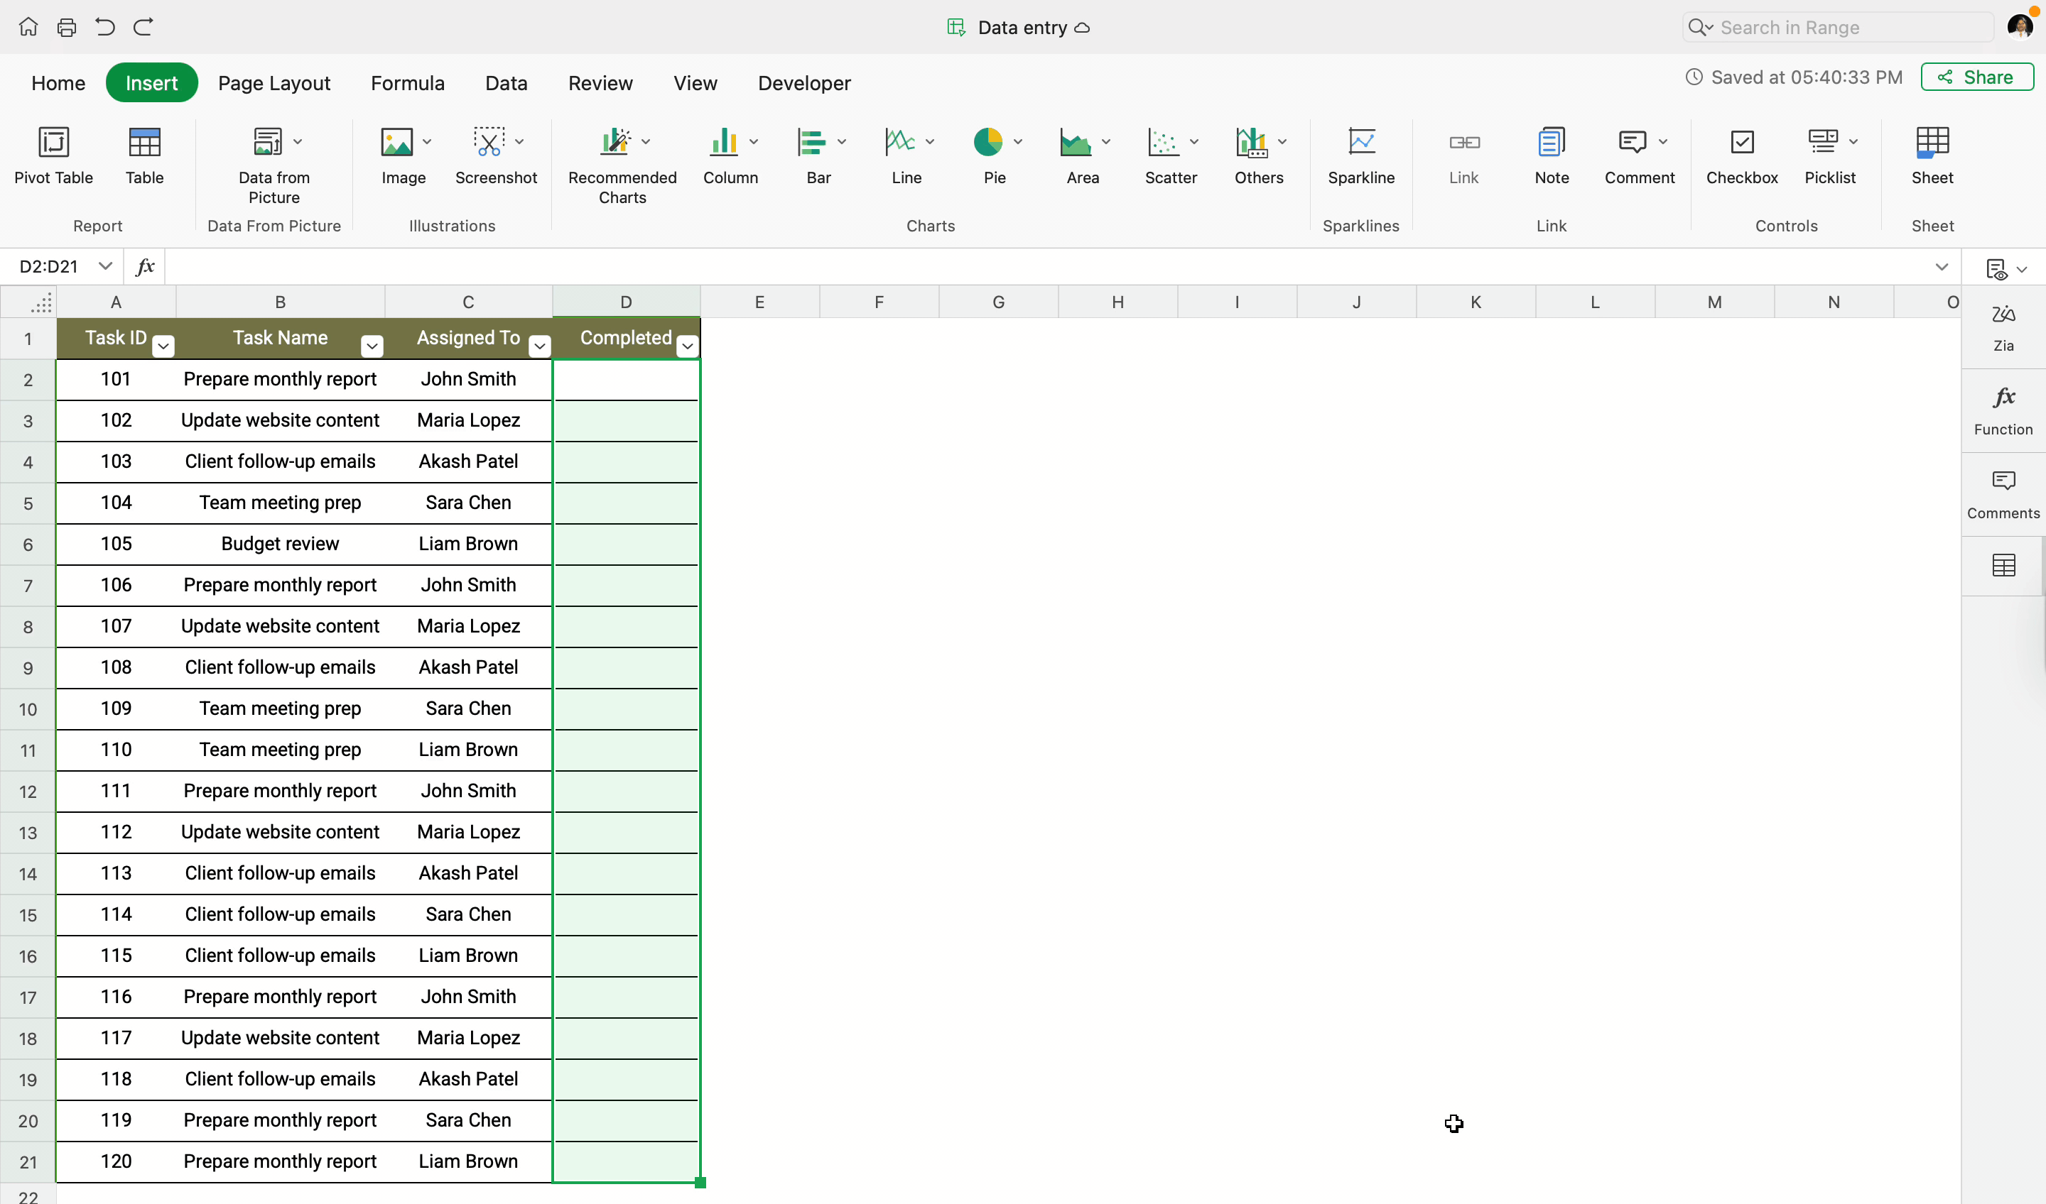Select column E header
The width and height of the screenshot is (2046, 1204).
(x=759, y=302)
